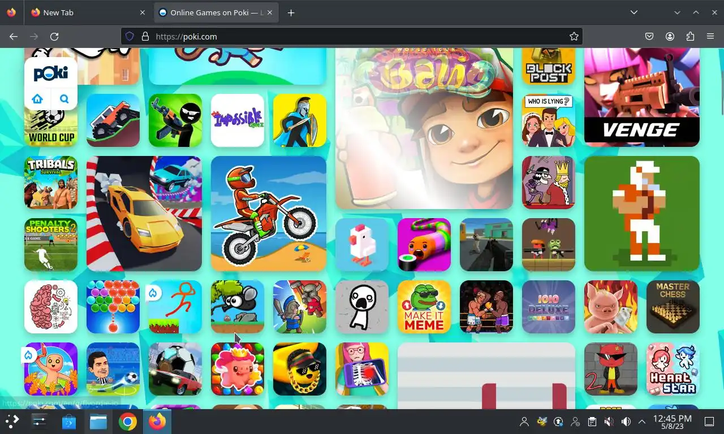This screenshot has height=434, width=724.
Task: Expand the list all tabs dropdown
Action: [634, 12]
